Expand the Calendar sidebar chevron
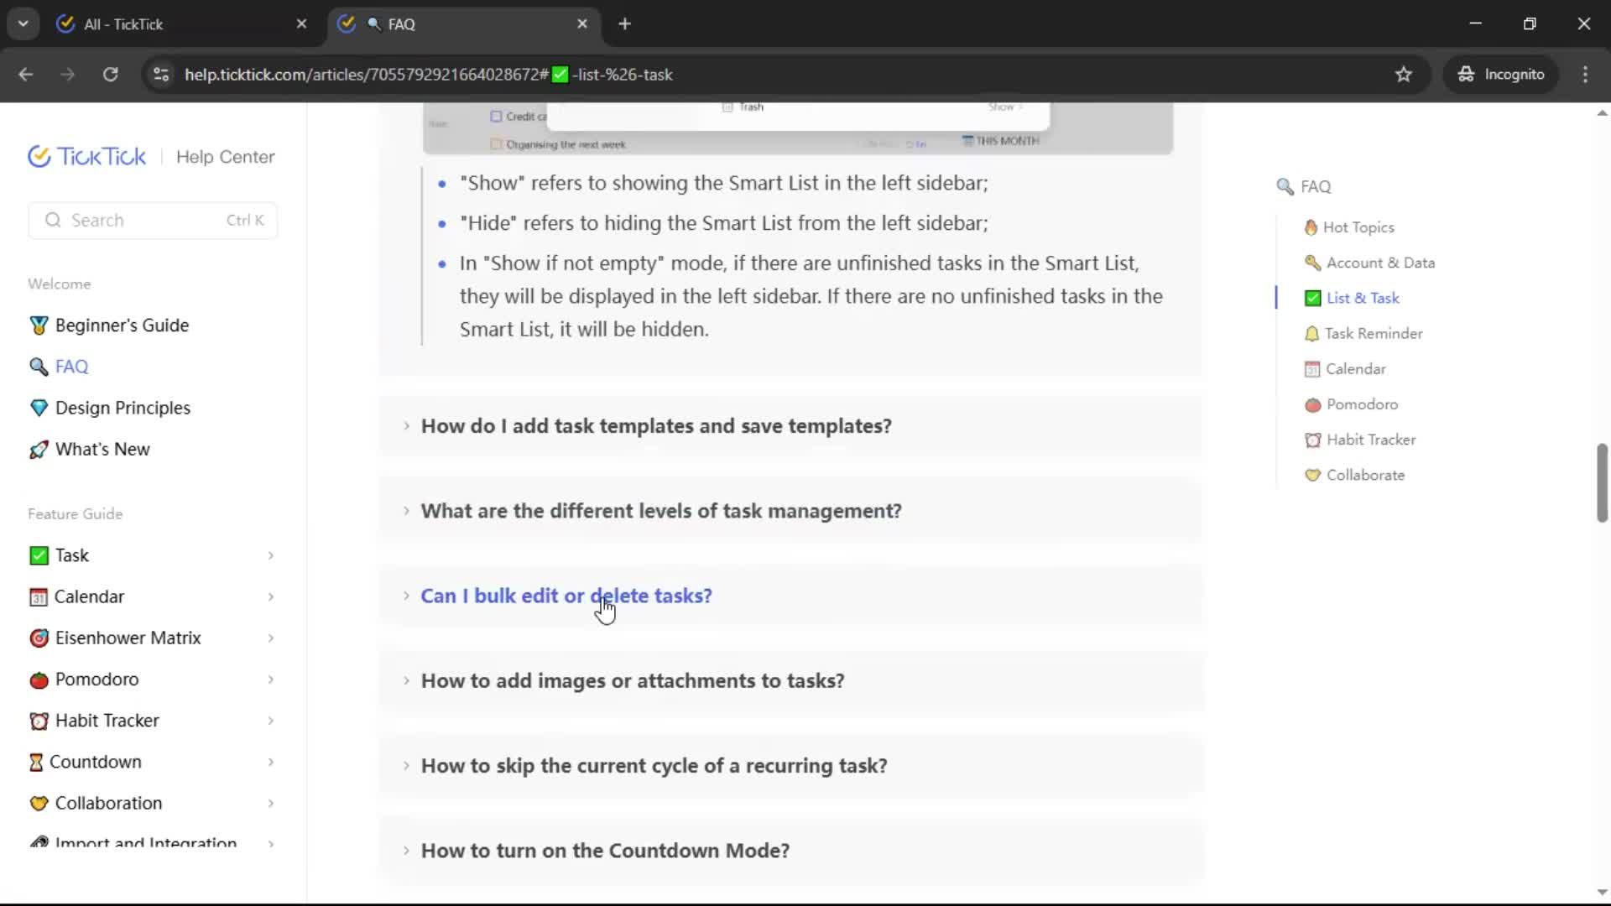The height and width of the screenshot is (906, 1611). (x=270, y=597)
